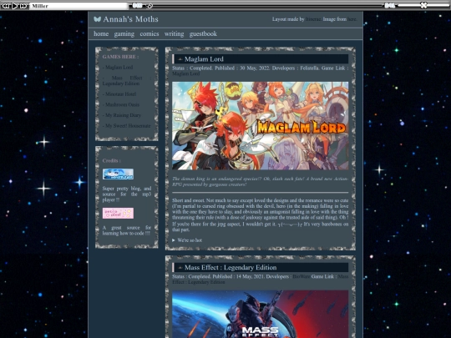This screenshot has height=338, width=451.
Task: Click the small icon beside Maglam Lord heading
Action: click(x=180, y=59)
